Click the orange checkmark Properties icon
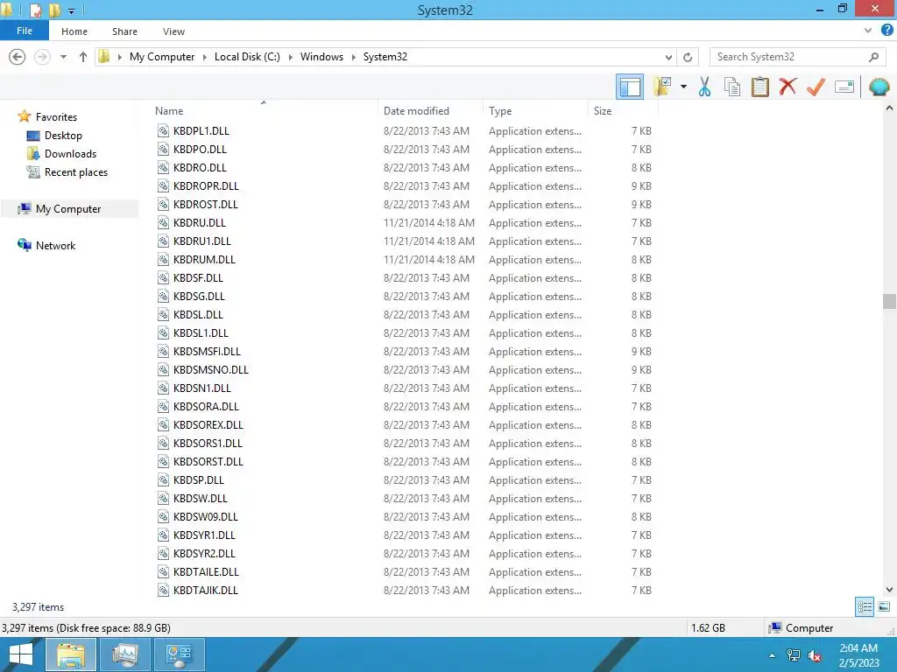Screen dimensions: 897x672 (x=816, y=87)
